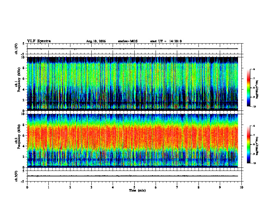Click the ch.2 color bar units label
This screenshot has width=272, height=210.
(257, 146)
